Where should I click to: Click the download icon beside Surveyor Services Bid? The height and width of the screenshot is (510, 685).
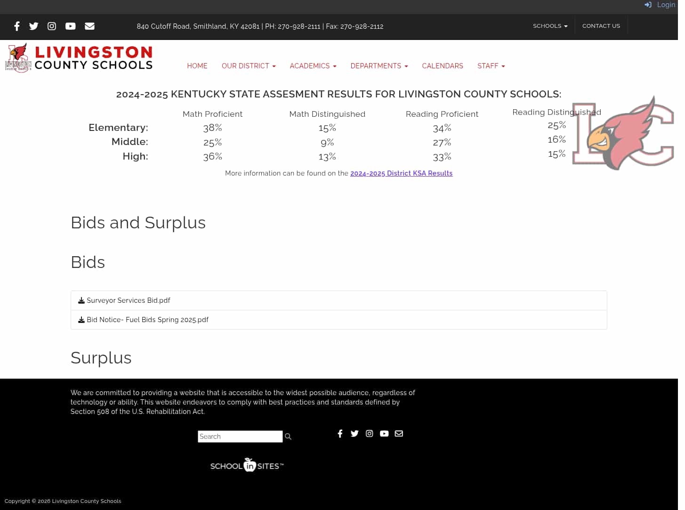(x=81, y=300)
